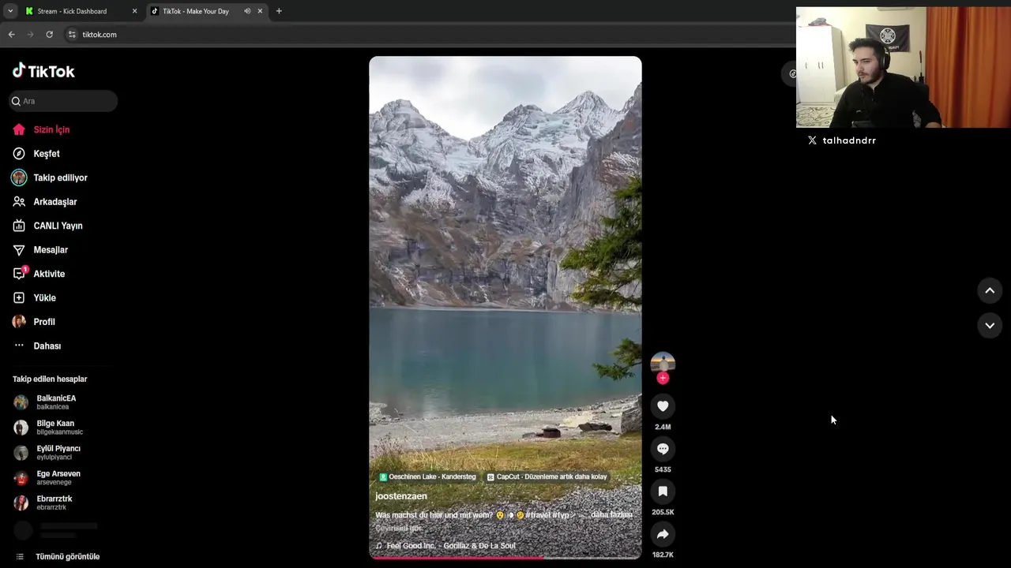Screen dimensions: 1011x568
Task: Like the video with the heart icon
Action: click(663, 406)
